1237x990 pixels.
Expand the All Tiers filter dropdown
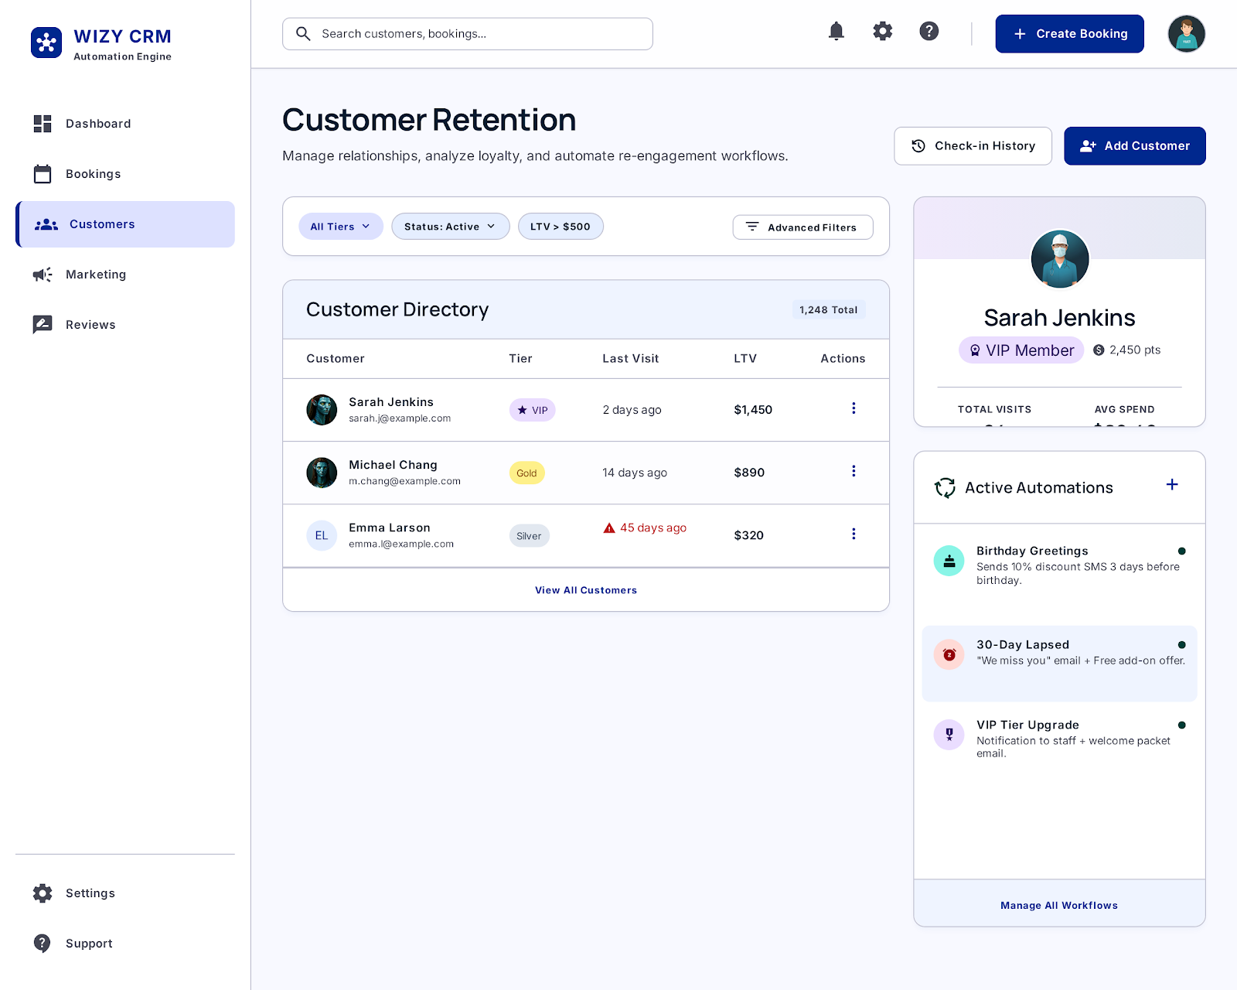click(340, 226)
